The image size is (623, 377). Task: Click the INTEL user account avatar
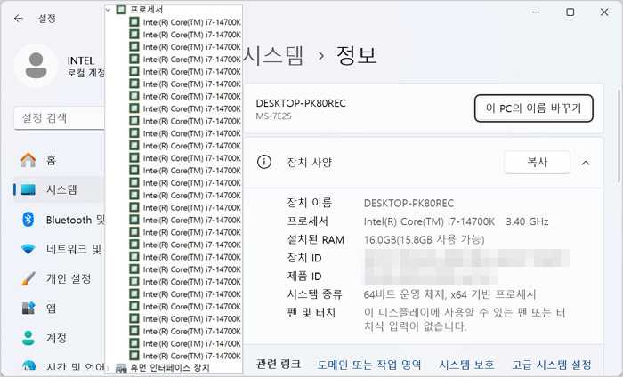(x=36, y=66)
